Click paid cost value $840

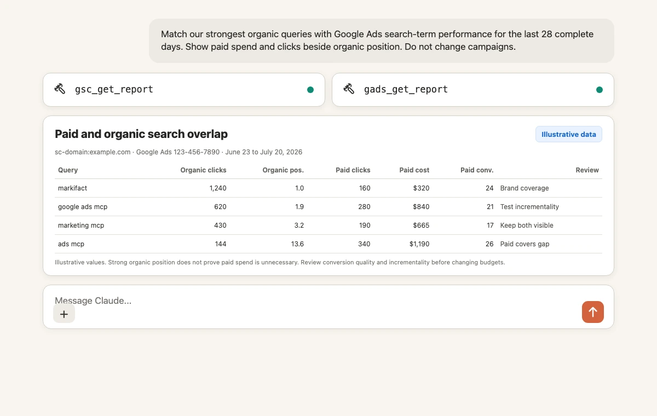click(x=421, y=207)
